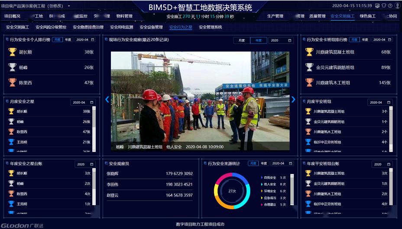
Task: Click the 年度平安班组台账 list scrollbar
Action: pyautogui.click(x=391, y=187)
